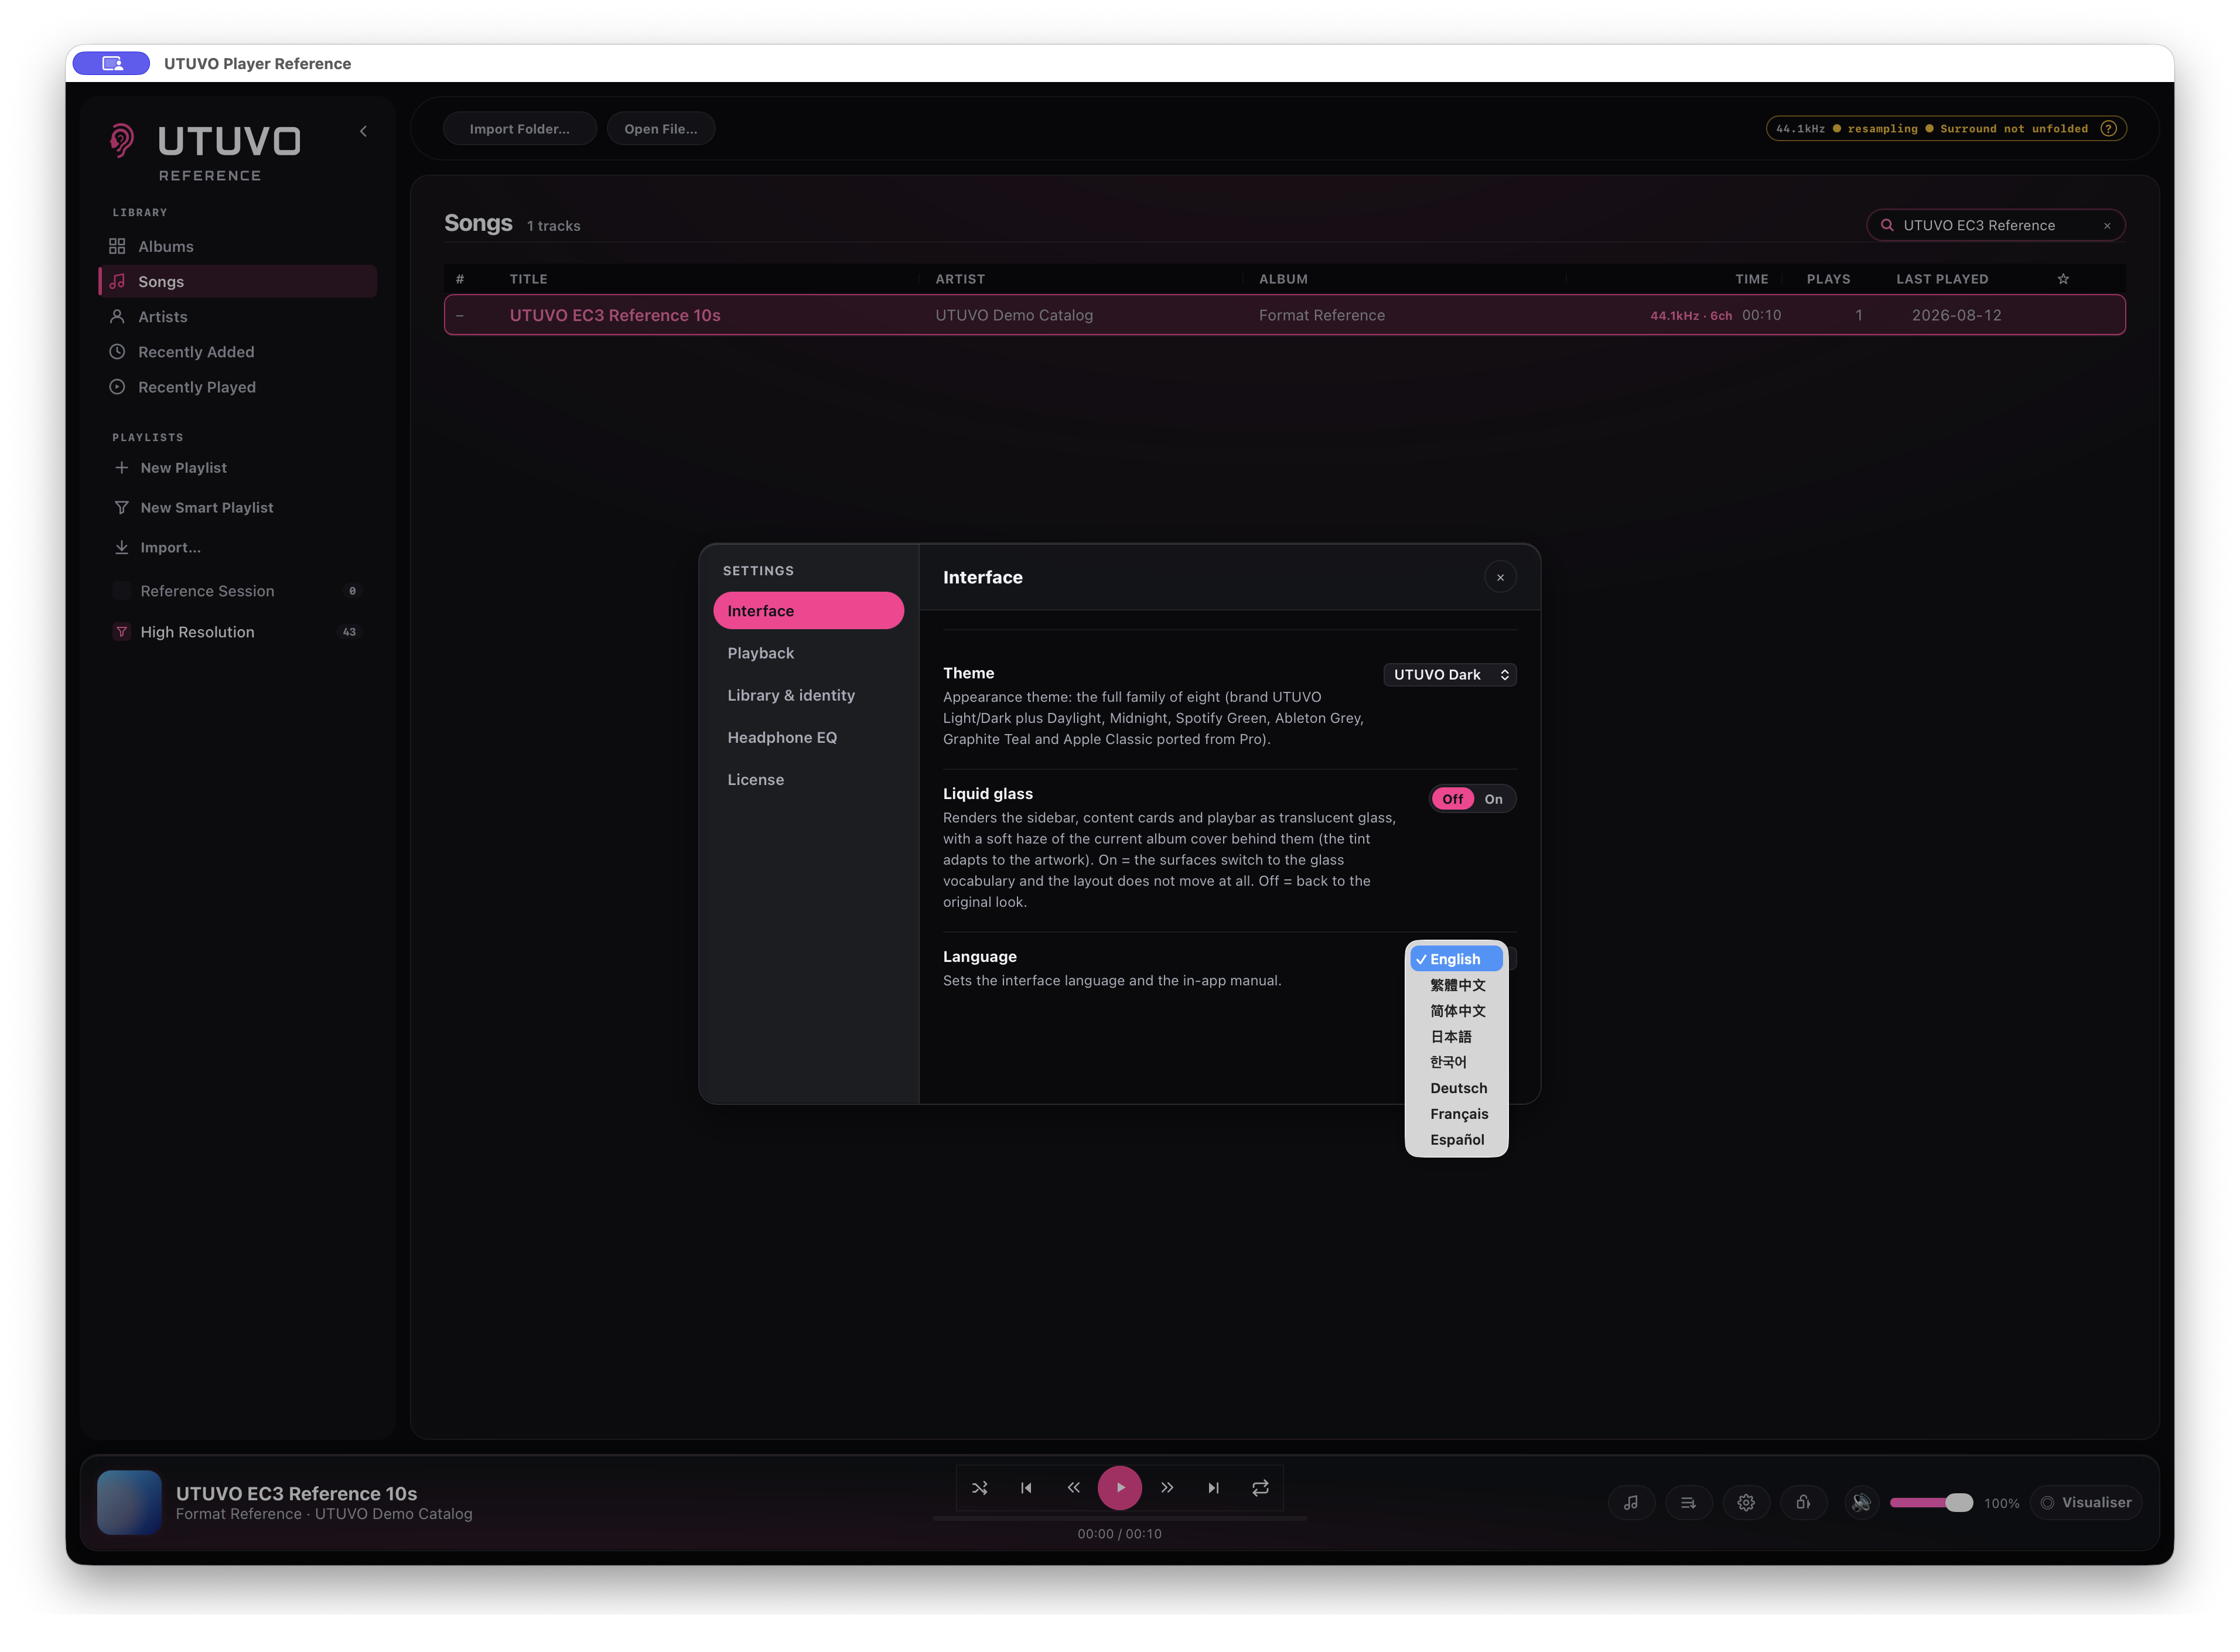Select Español in the language list

1456,1140
